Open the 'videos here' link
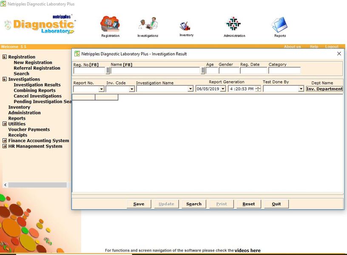 click(247, 250)
